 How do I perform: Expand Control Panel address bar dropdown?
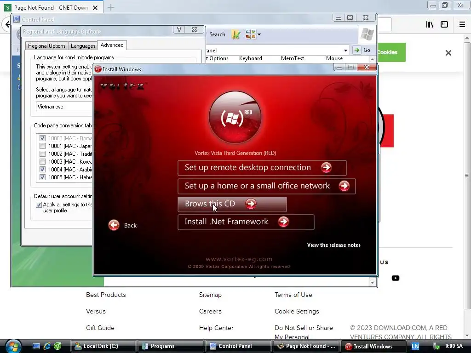pos(345,50)
